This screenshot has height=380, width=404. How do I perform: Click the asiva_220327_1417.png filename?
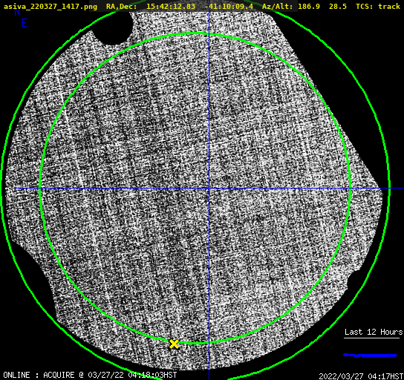click(x=50, y=7)
